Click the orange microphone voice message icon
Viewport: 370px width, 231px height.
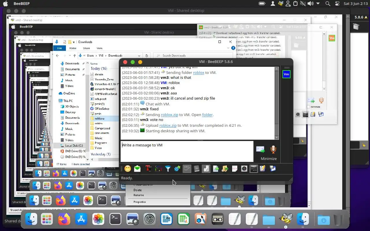point(273,149)
